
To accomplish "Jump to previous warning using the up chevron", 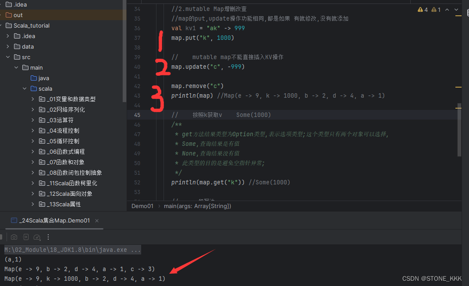I will click(447, 9).
